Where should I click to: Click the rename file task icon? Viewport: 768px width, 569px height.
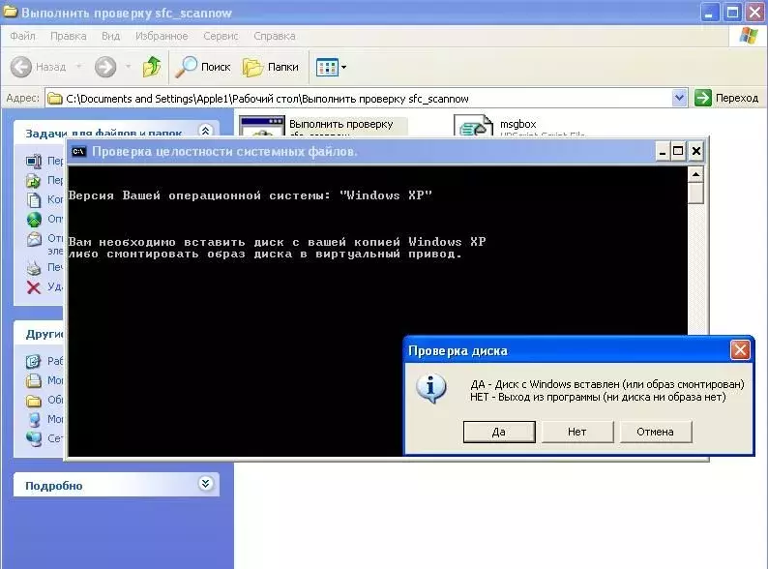tap(33, 161)
